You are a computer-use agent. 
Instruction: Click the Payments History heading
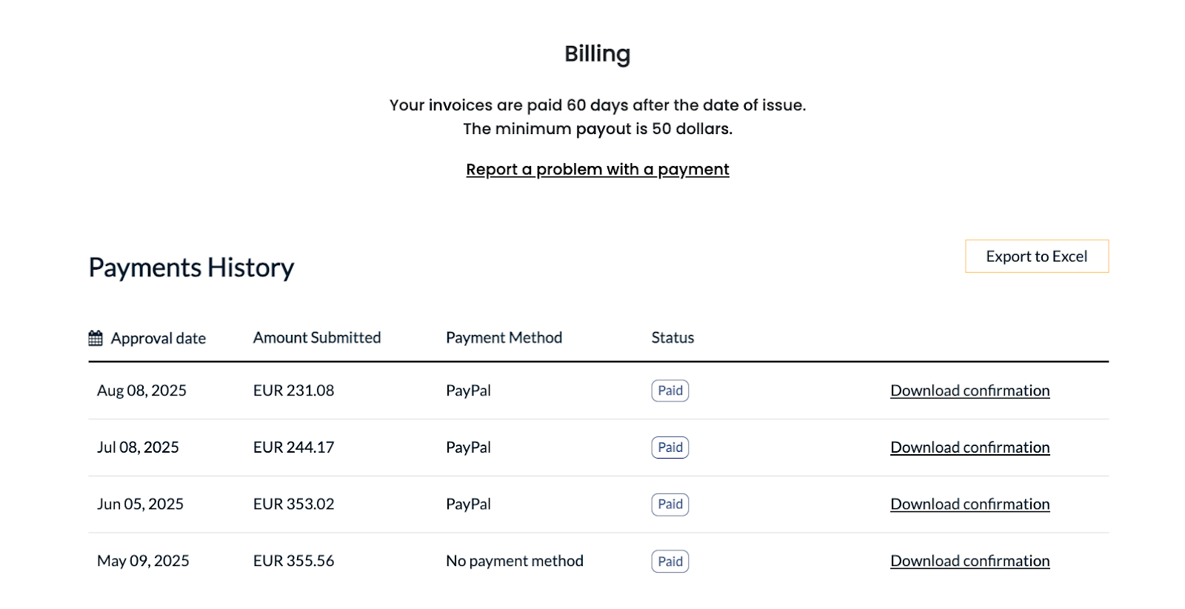(191, 267)
